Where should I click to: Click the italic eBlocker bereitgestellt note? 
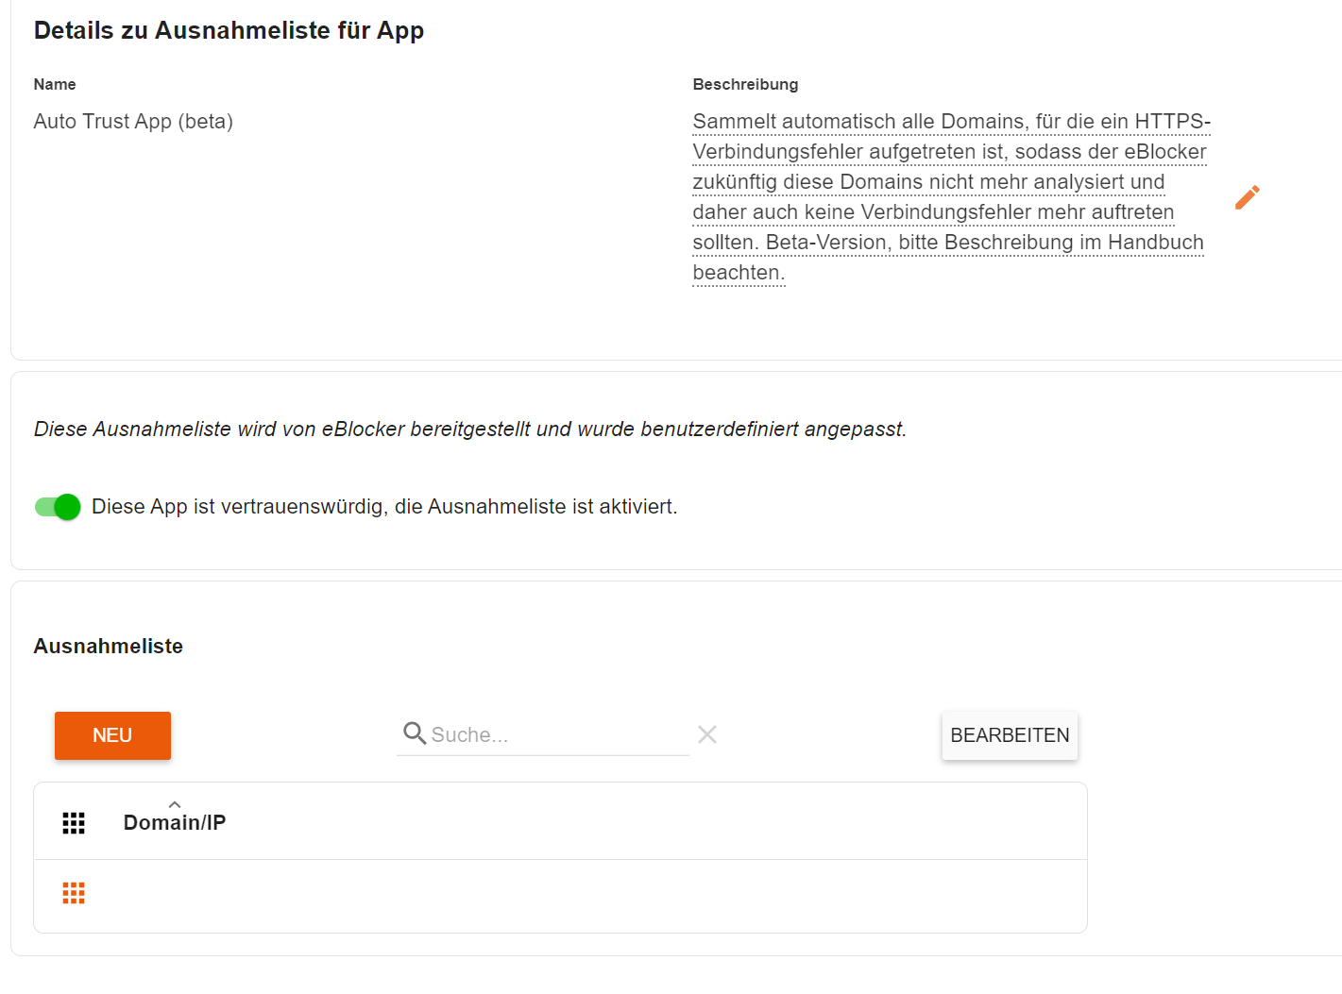(470, 430)
